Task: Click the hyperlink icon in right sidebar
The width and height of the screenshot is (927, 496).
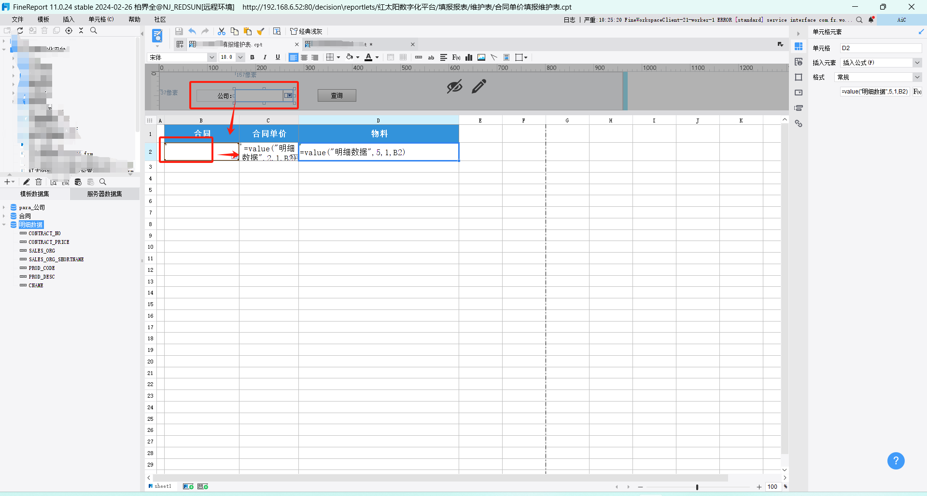Action: click(x=799, y=124)
